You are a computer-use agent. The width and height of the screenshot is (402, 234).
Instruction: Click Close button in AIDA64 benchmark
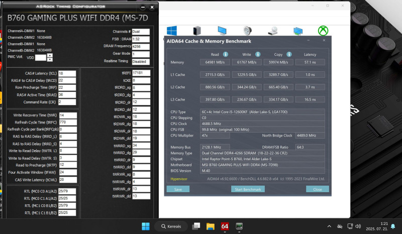click(x=318, y=189)
